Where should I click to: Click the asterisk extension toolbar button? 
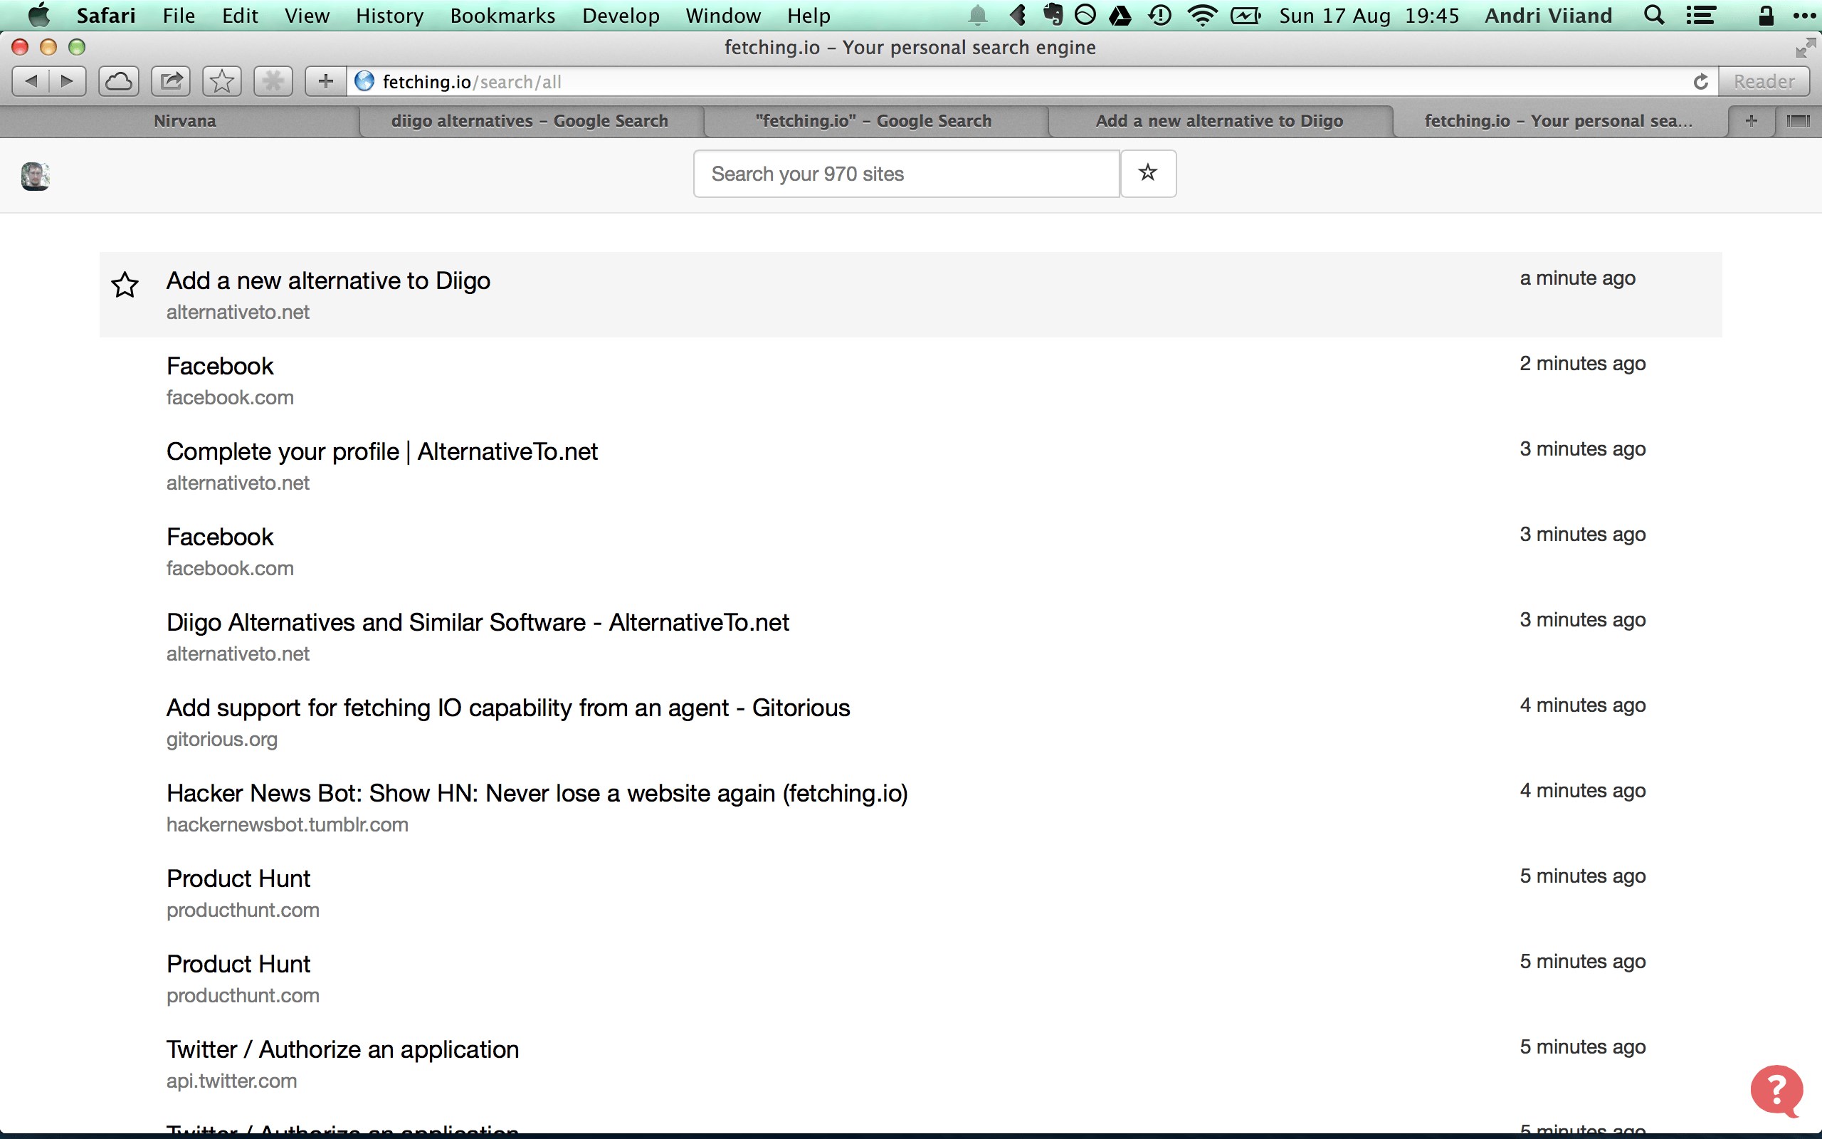click(273, 81)
